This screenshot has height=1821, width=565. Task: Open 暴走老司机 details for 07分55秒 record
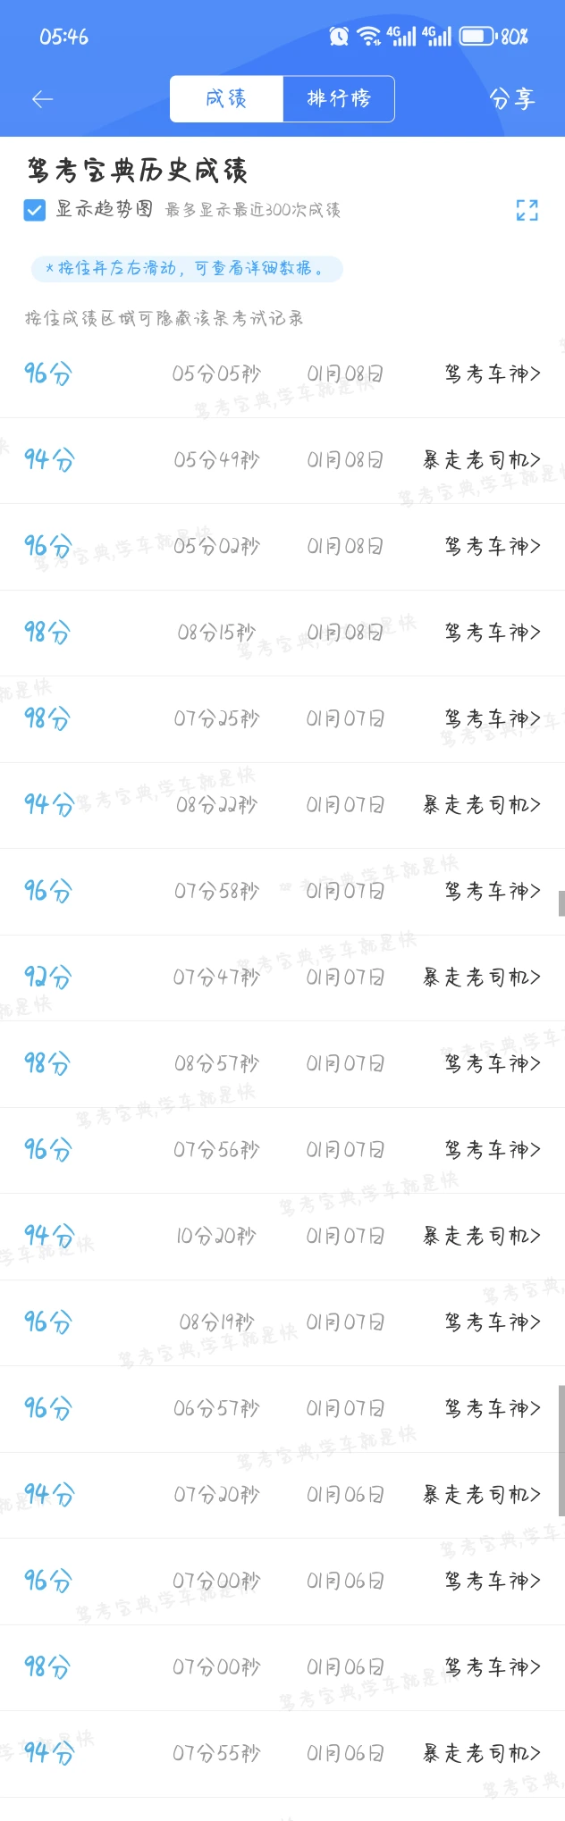click(482, 1753)
